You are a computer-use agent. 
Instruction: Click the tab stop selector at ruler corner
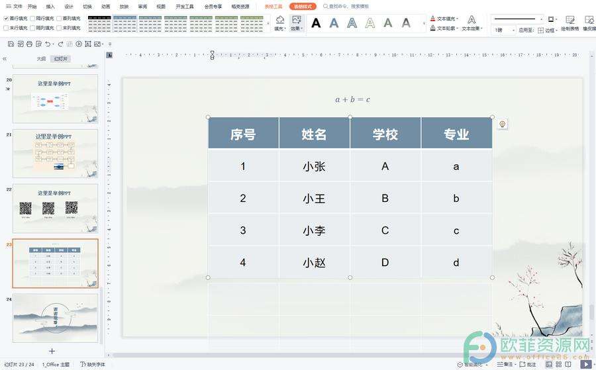(x=109, y=55)
